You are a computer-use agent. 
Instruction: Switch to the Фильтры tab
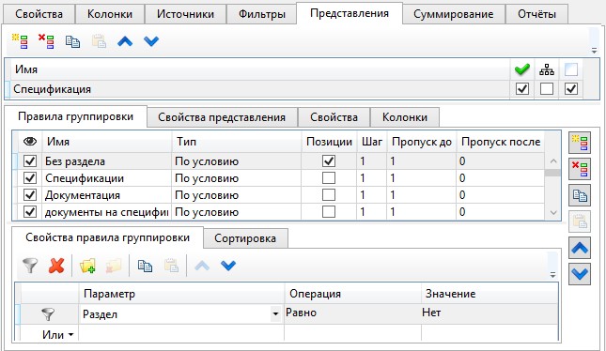pyautogui.click(x=261, y=14)
